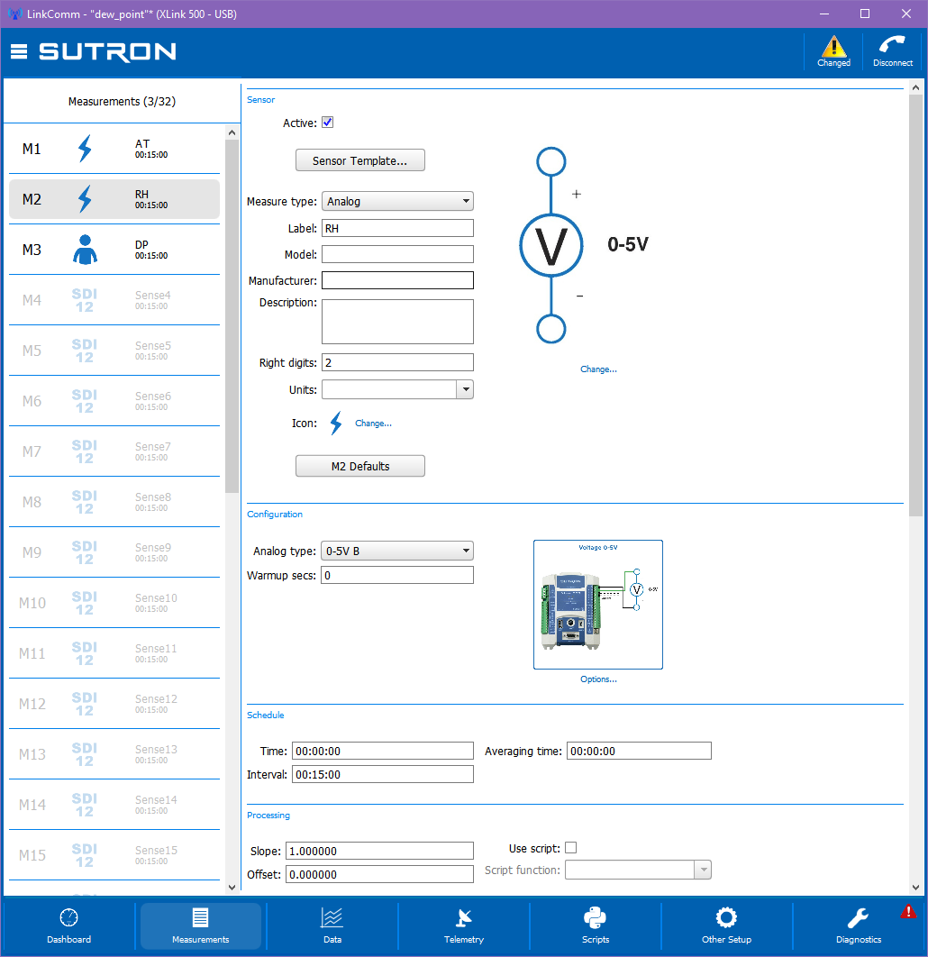Enable the Use script checkbox
This screenshot has width=928, height=957.
click(570, 848)
